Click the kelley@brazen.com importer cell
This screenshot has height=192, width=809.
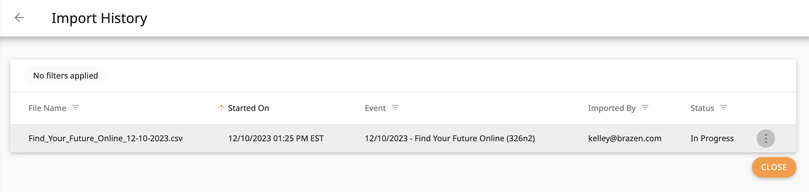(x=625, y=138)
